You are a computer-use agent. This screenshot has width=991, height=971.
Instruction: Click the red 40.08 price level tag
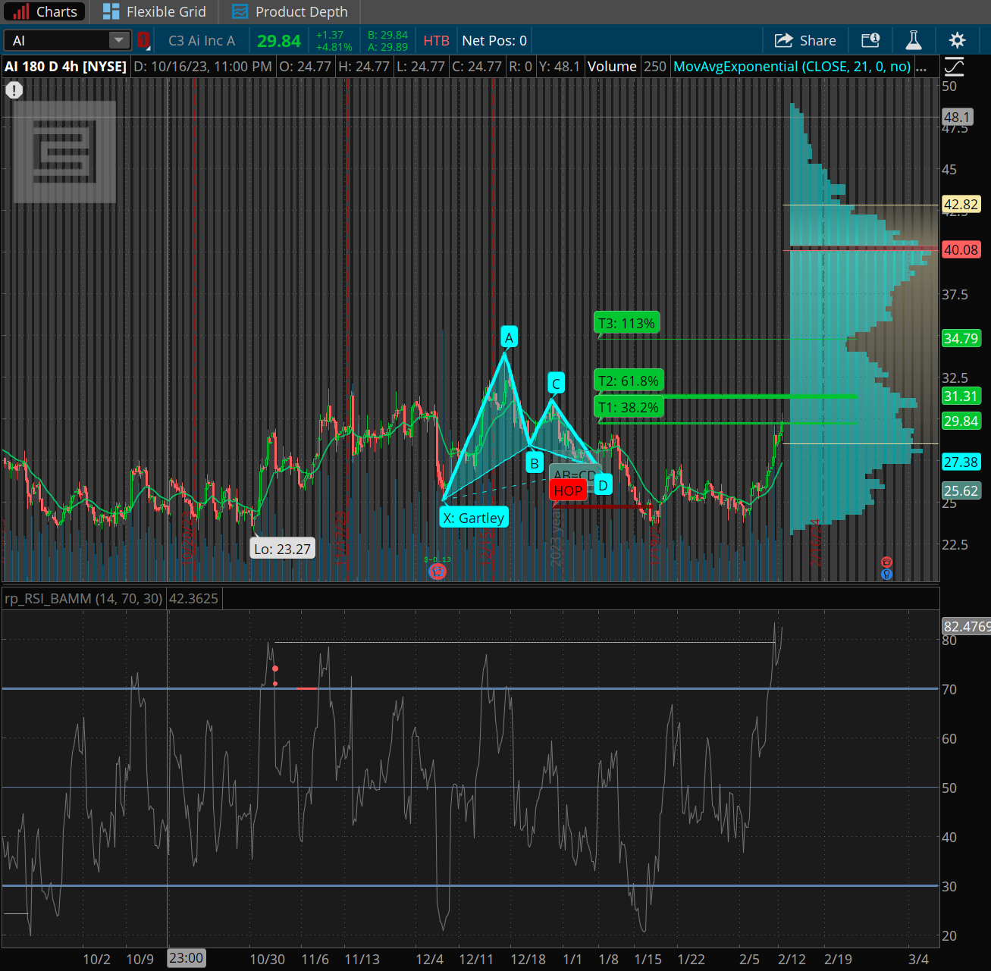961,250
